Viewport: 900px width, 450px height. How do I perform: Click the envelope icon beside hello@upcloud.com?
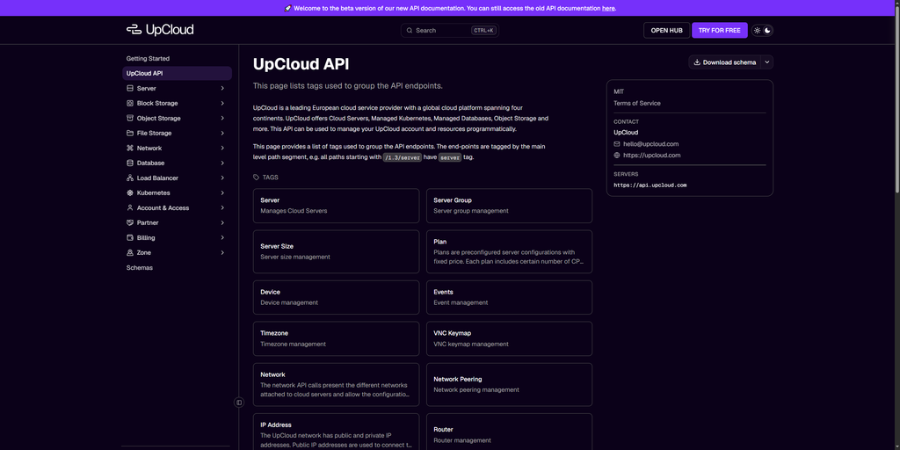coord(617,144)
